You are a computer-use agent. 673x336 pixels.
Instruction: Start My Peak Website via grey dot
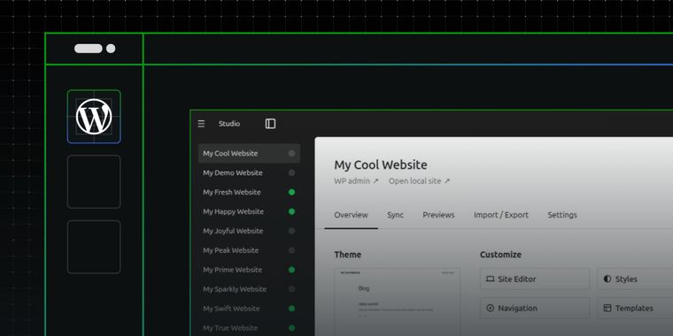292,250
